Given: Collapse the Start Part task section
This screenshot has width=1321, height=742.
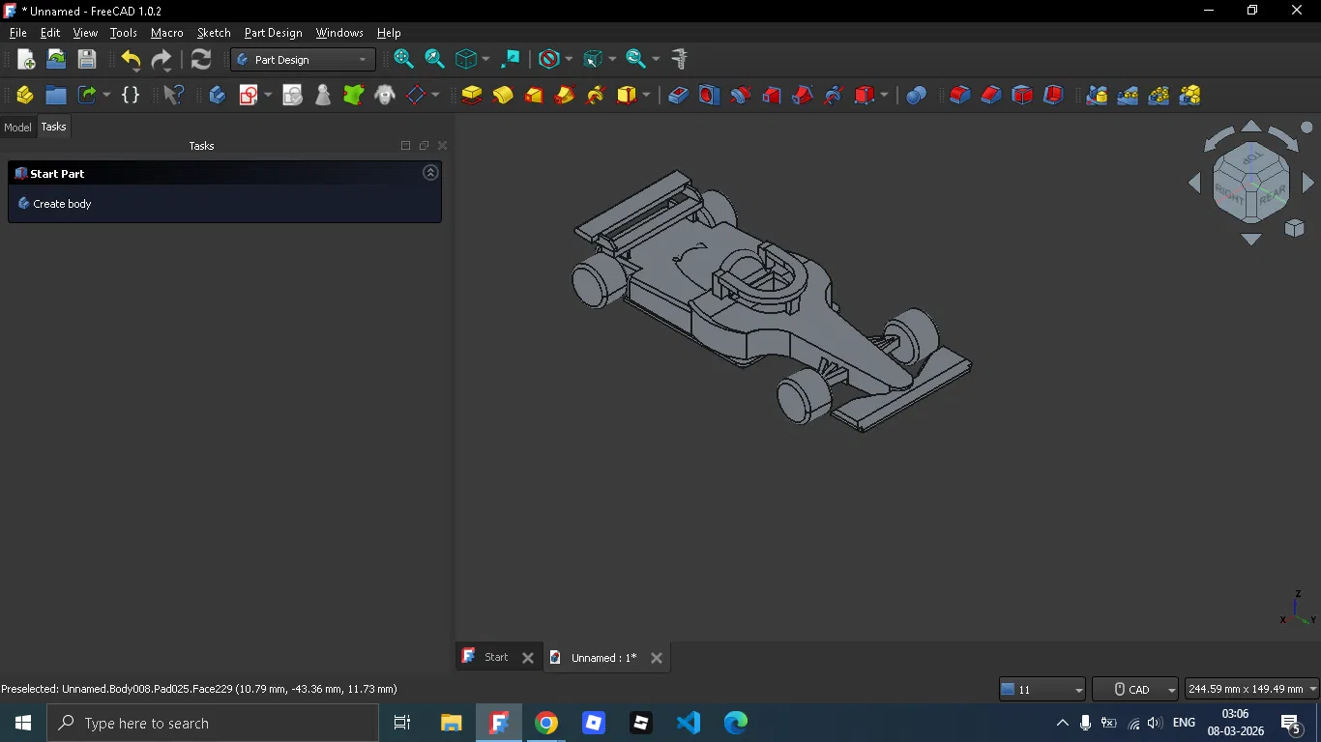Looking at the screenshot, I should [431, 173].
